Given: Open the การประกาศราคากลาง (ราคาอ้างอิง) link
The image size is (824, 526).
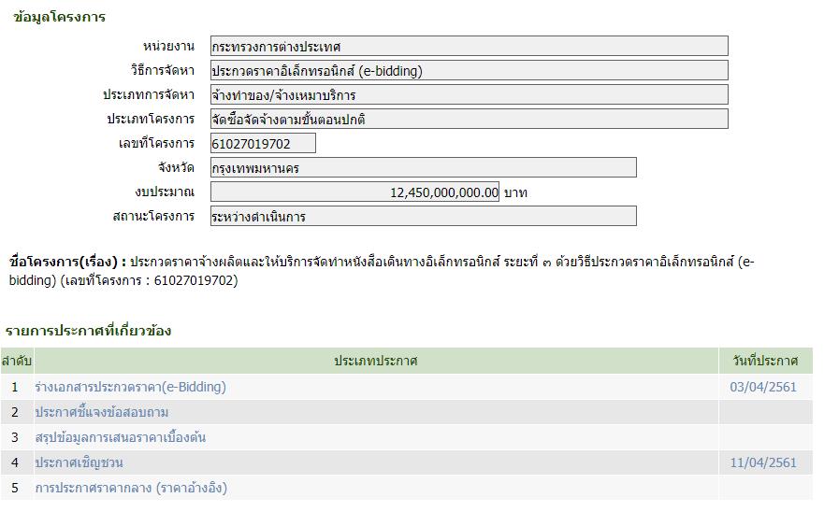Looking at the screenshot, I should 131,488.
